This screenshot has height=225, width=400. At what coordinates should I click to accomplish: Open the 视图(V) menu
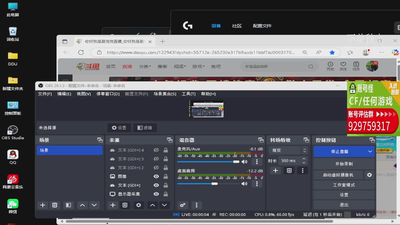pos(83,94)
